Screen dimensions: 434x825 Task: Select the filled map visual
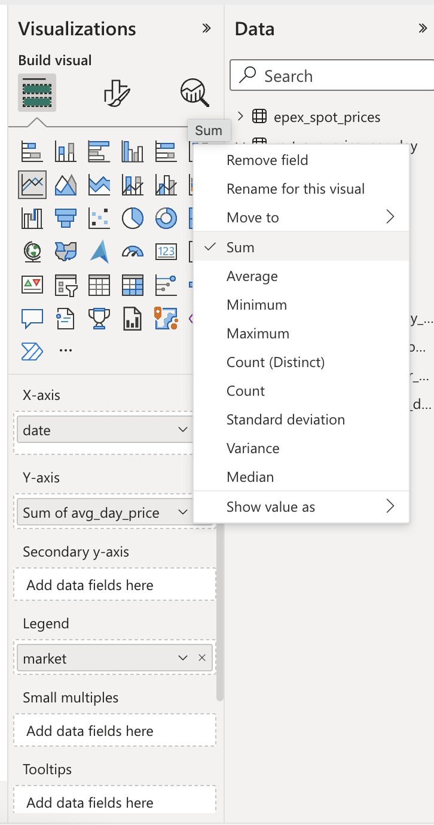(66, 252)
